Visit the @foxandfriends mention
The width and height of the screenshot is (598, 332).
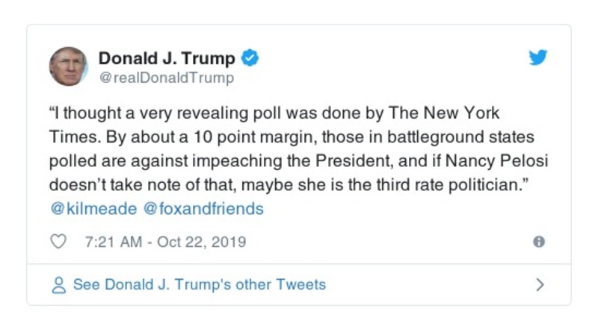pos(203,209)
